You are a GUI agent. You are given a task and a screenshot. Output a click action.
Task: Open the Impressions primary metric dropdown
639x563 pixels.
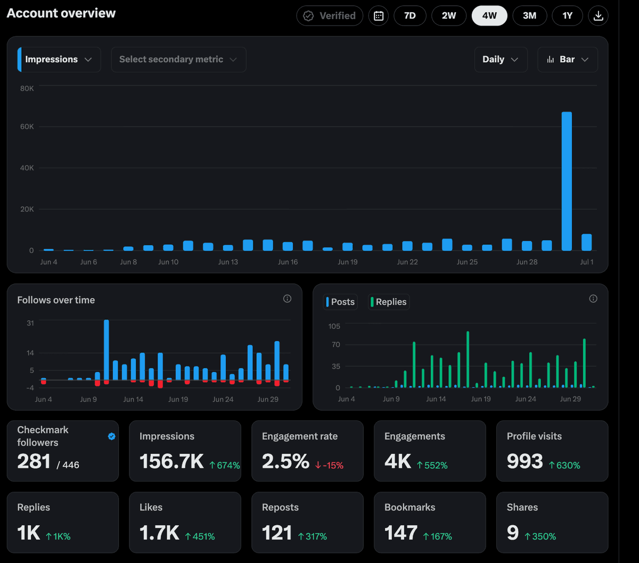[x=59, y=60]
